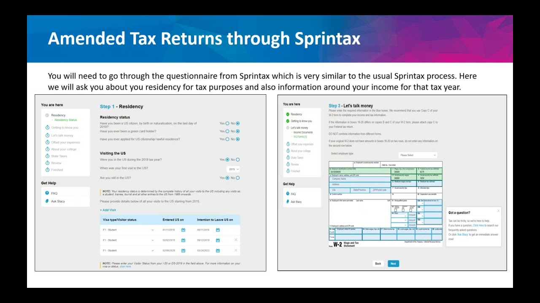Viewport: 540px width, 303px height.
Task: Click the Company Name field on the W-2
Action: pos(360,179)
